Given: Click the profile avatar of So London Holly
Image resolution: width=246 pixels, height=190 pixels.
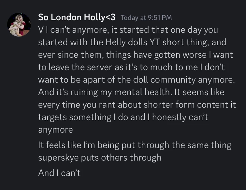Looking at the screenshot, I should tap(19, 24).
